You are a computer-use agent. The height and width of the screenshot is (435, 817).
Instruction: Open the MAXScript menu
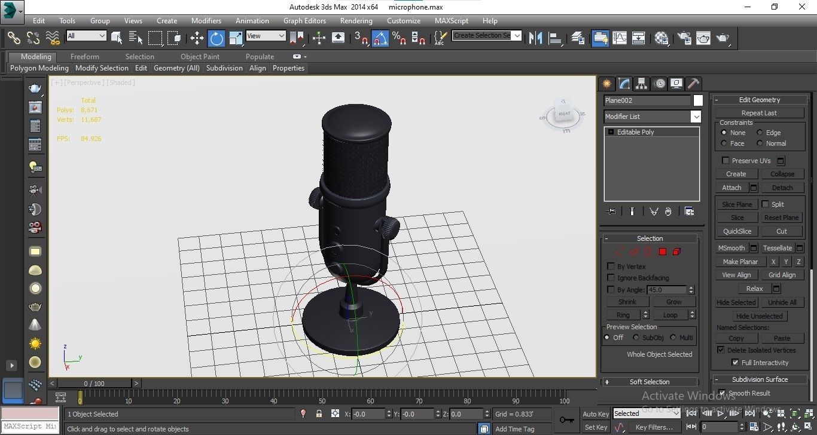[452, 21]
